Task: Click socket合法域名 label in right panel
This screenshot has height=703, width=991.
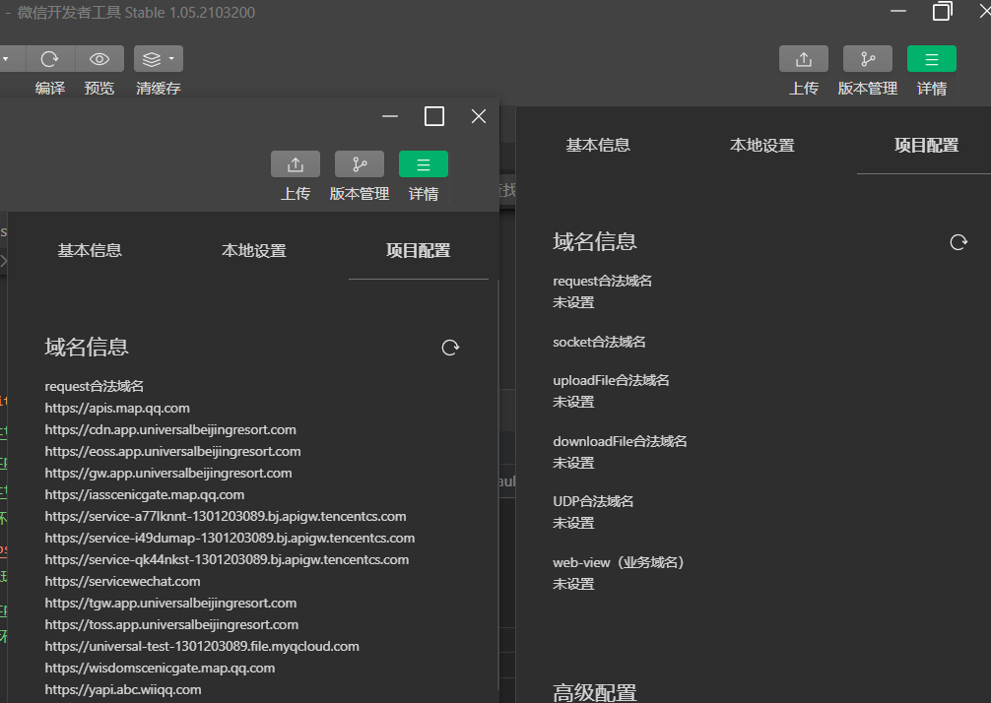Action: pos(599,342)
